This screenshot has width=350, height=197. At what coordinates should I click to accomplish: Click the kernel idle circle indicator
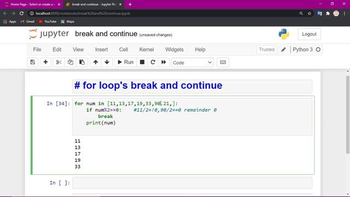click(x=318, y=50)
